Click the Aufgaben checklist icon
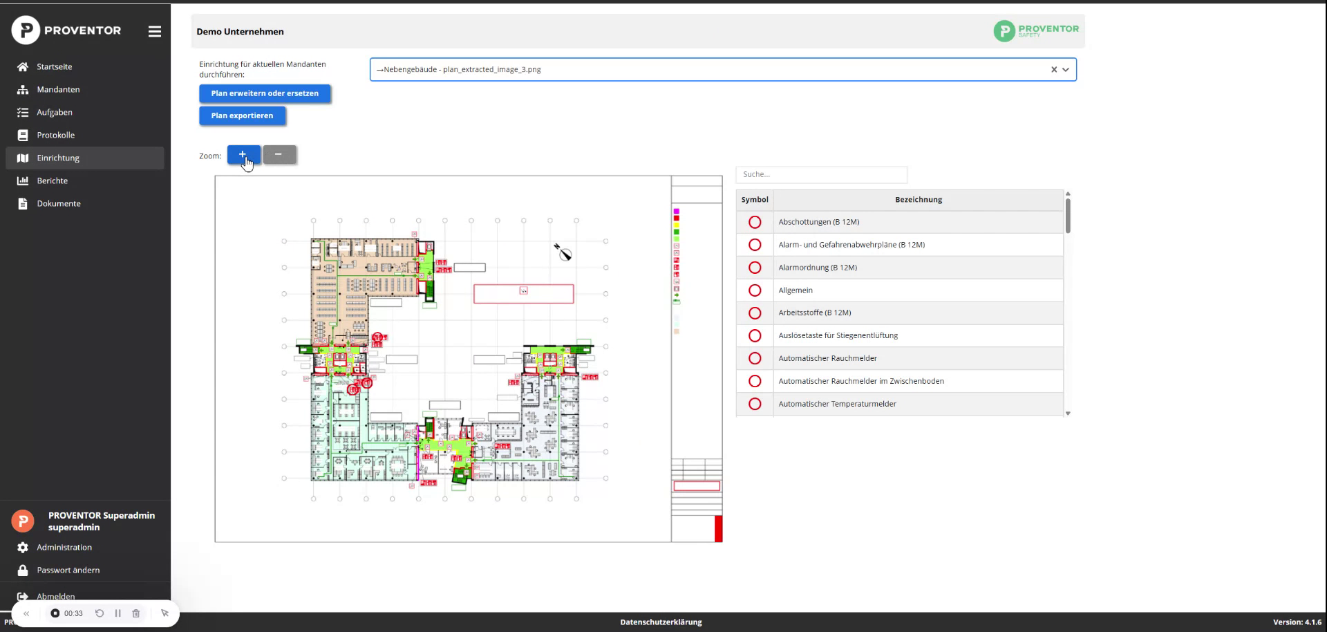Viewport: 1327px width, 632px height. (x=23, y=112)
